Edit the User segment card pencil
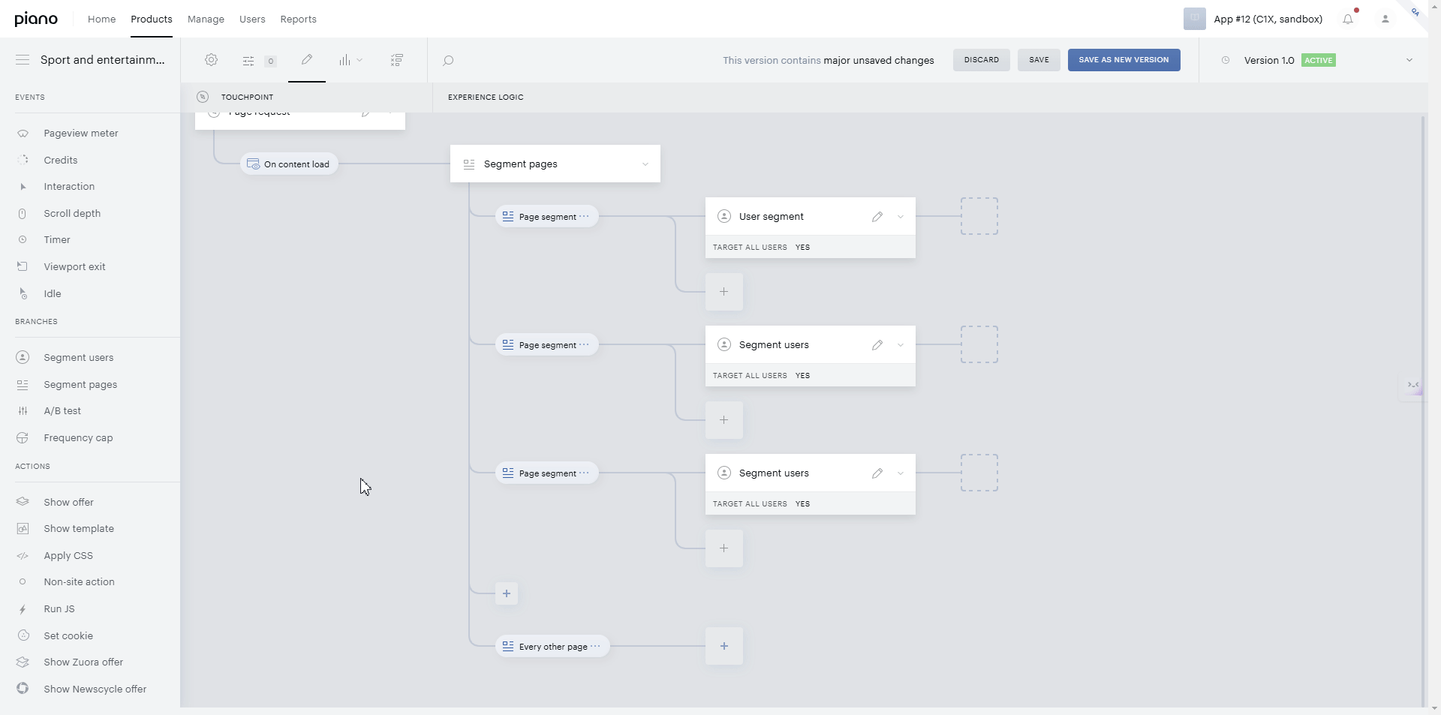1441x715 pixels. [877, 217]
